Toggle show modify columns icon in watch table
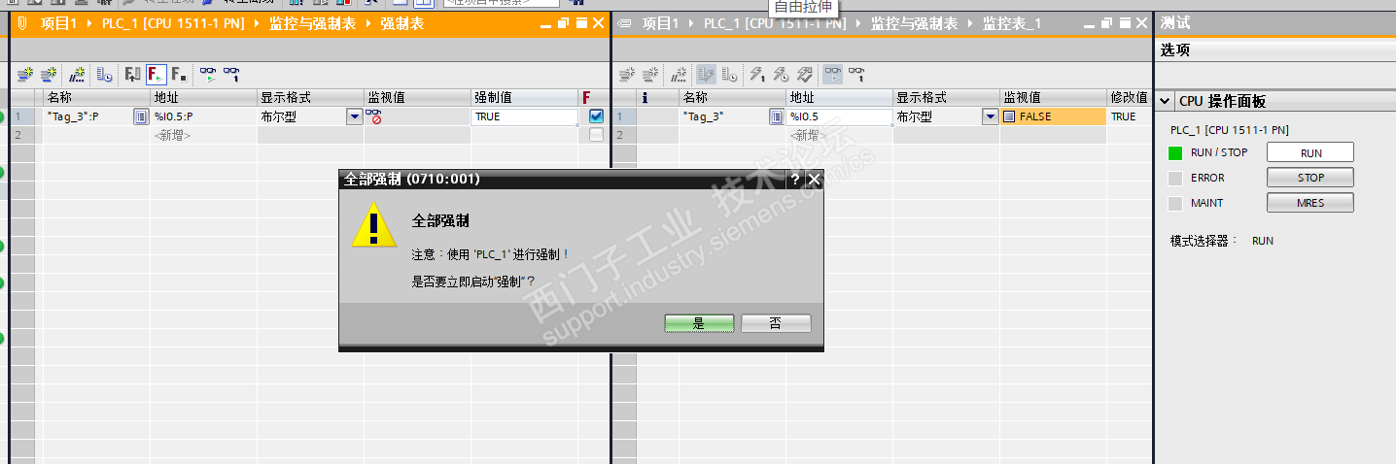 click(706, 73)
